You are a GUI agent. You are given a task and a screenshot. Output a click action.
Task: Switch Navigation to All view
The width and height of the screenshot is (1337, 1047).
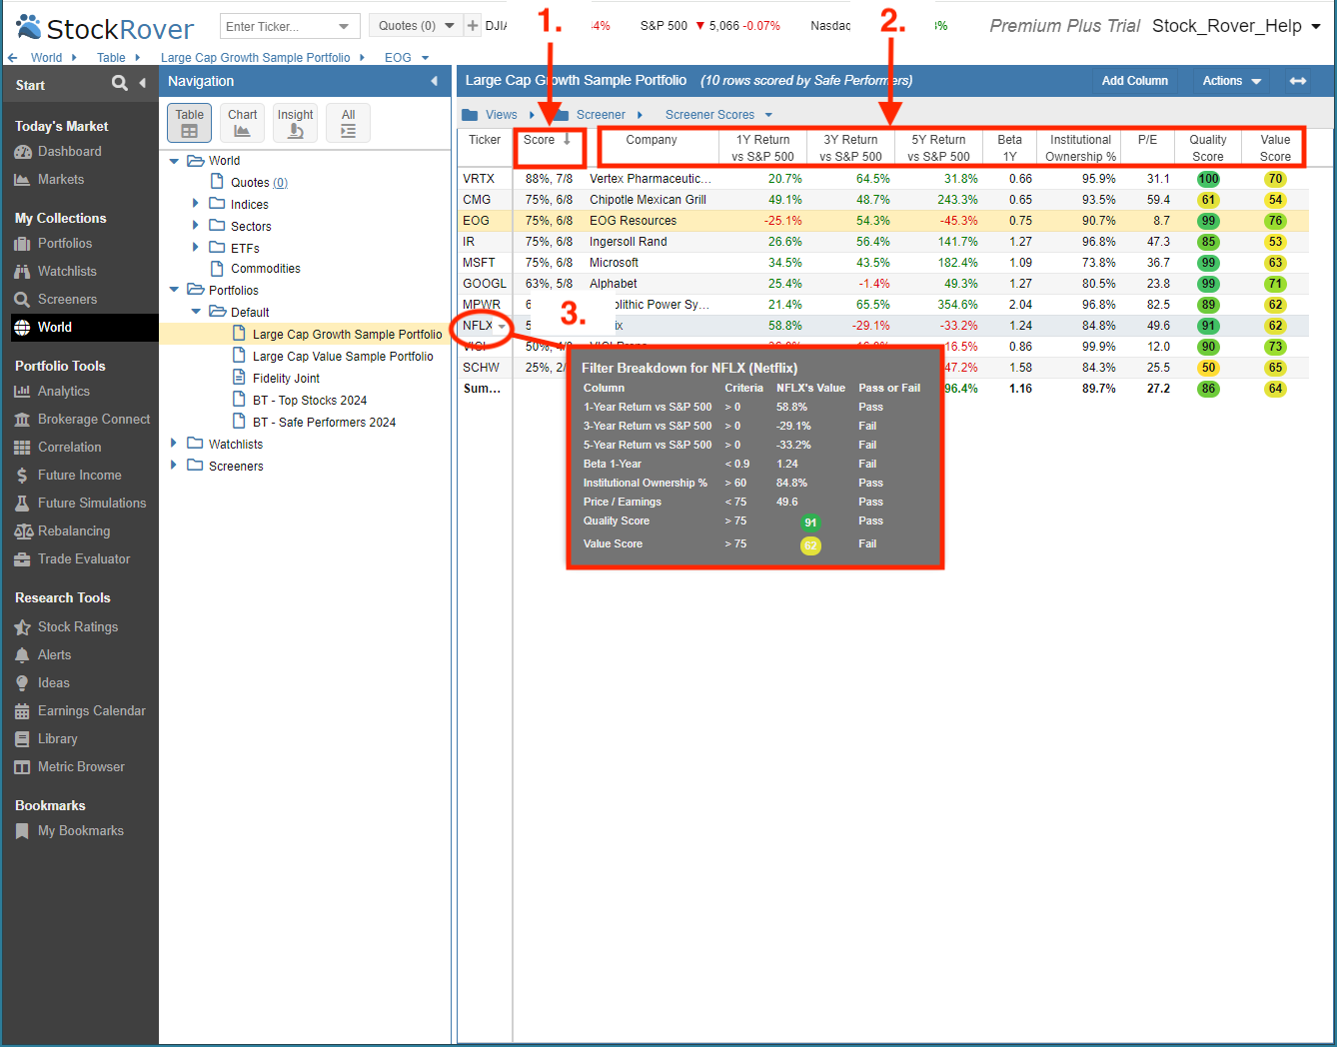(x=349, y=123)
